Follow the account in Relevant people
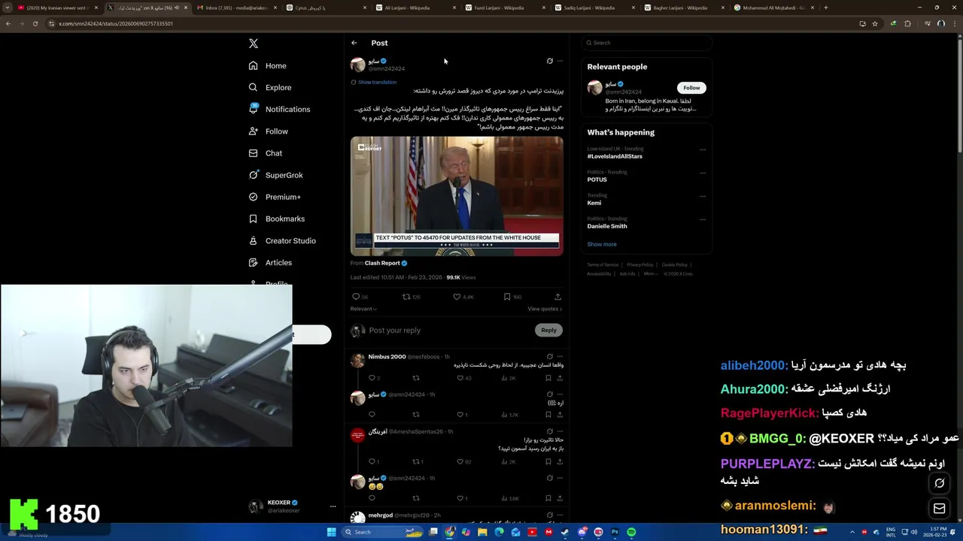 pyautogui.click(x=691, y=88)
